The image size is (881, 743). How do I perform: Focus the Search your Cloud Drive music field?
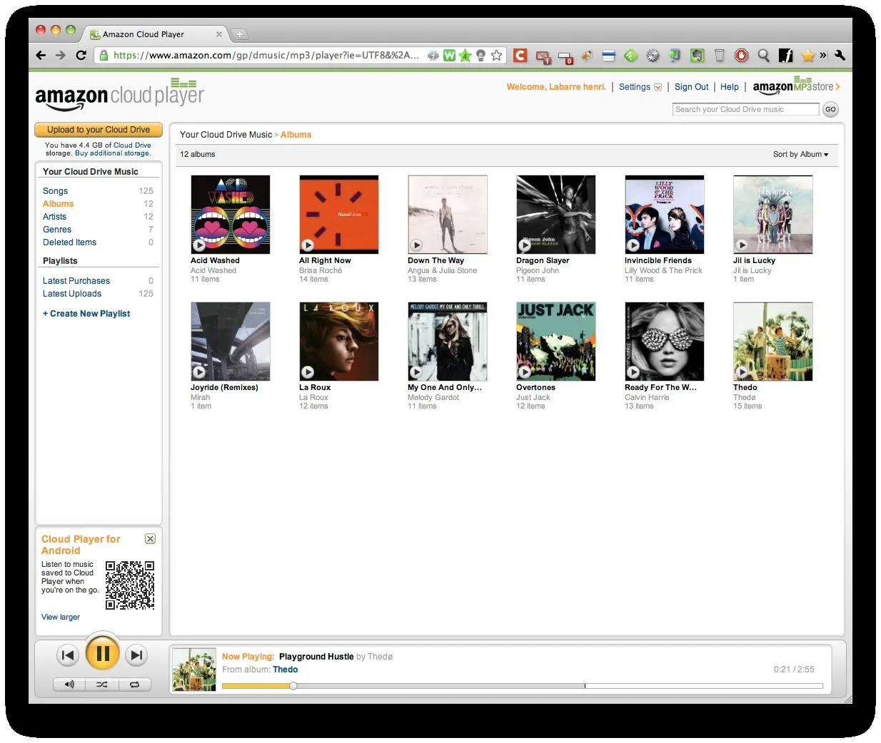point(745,109)
